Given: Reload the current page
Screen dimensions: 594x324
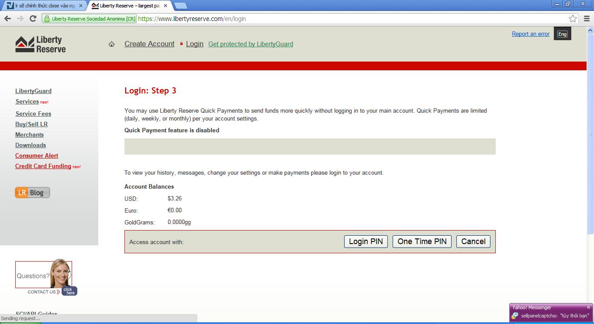Looking at the screenshot, I should pos(33,18).
